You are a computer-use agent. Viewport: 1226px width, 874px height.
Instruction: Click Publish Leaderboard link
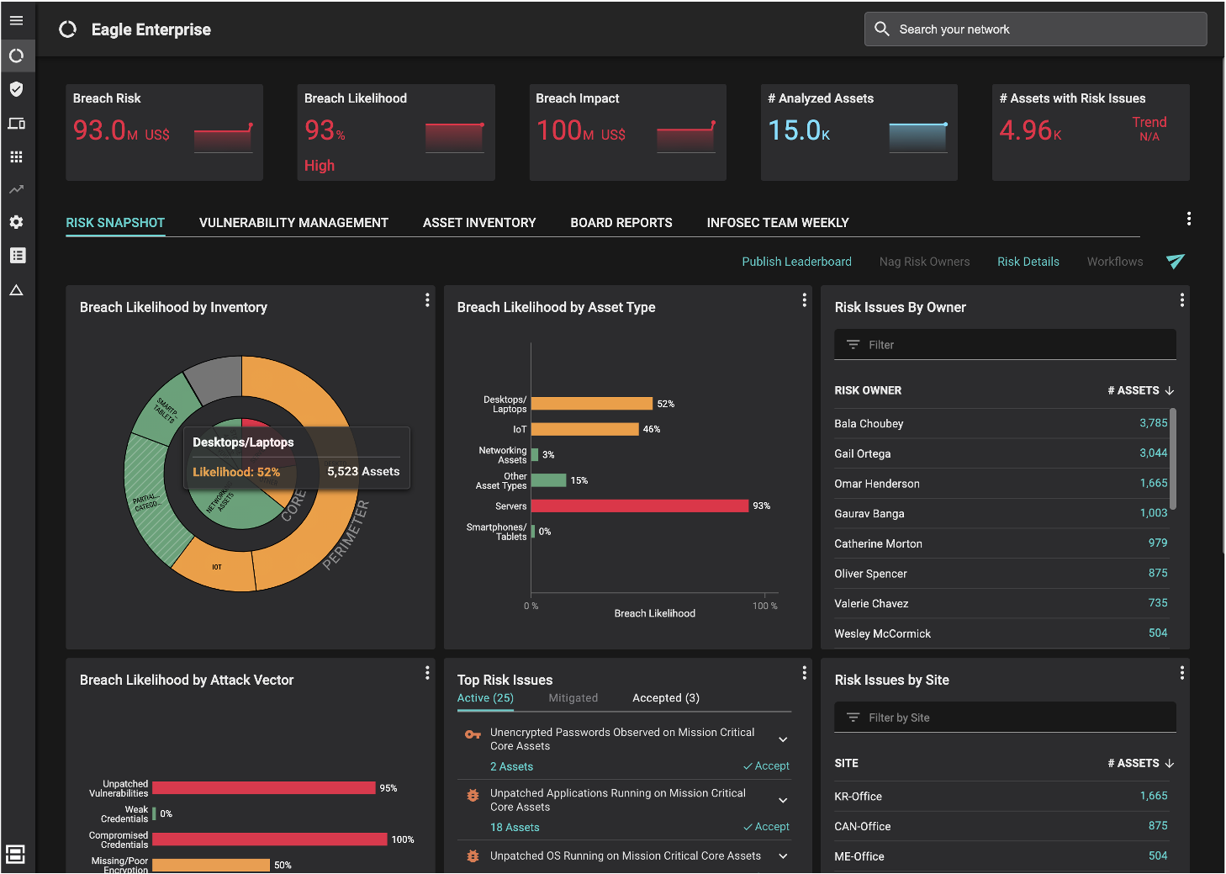pyautogui.click(x=796, y=262)
